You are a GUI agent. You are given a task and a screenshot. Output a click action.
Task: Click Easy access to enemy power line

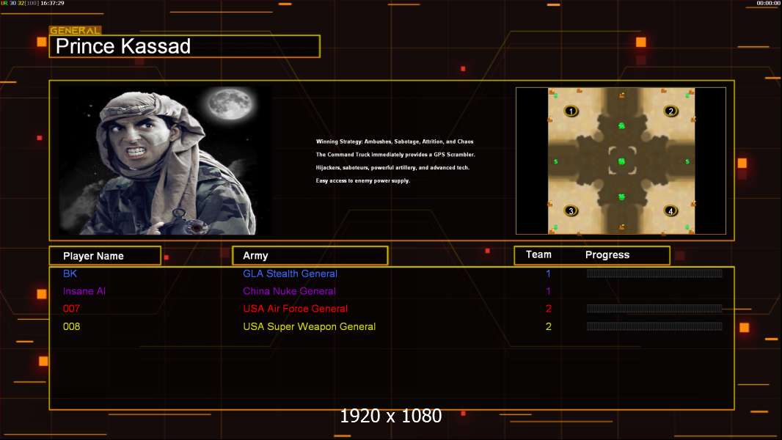pyautogui.click(x=363, y=180)
